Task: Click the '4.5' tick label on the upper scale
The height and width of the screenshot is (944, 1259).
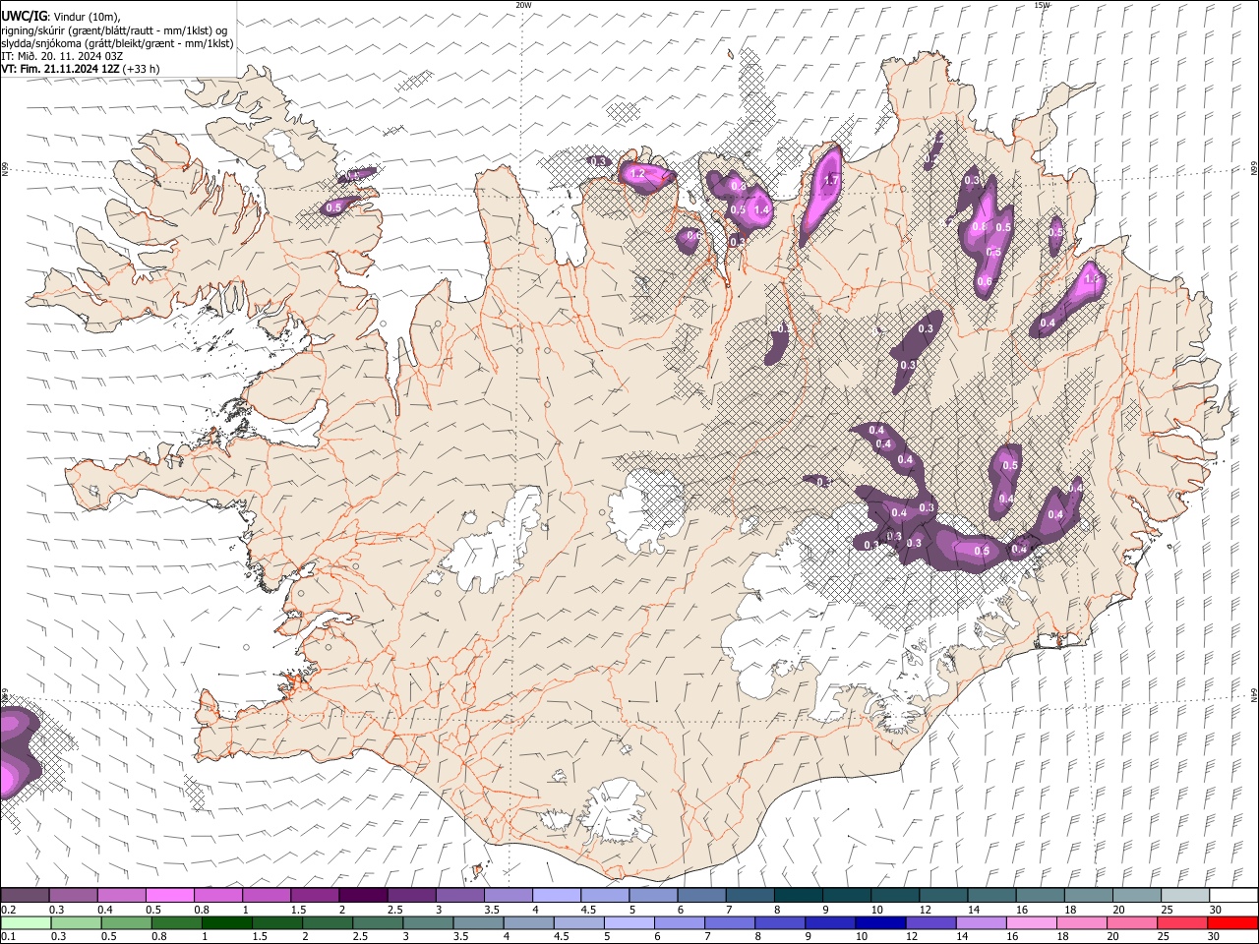Action: coord(588,910)
